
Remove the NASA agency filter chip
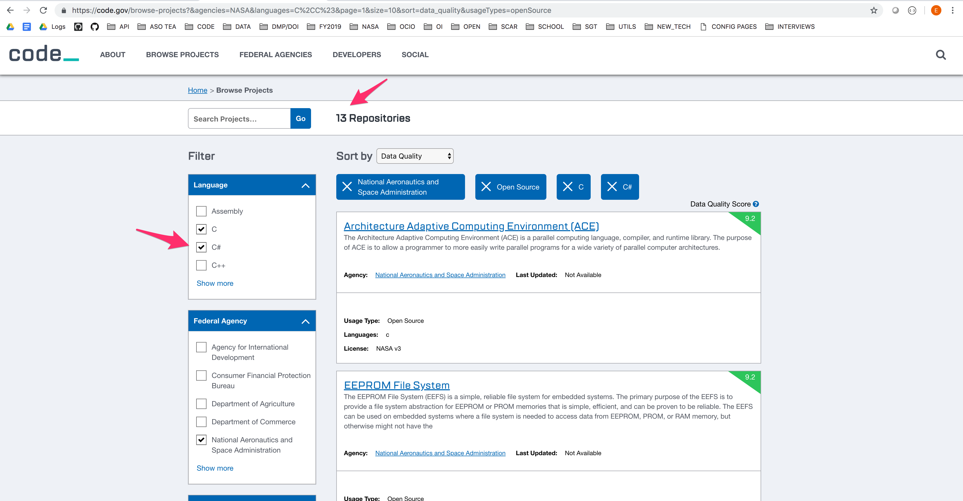tap(347, 187)
